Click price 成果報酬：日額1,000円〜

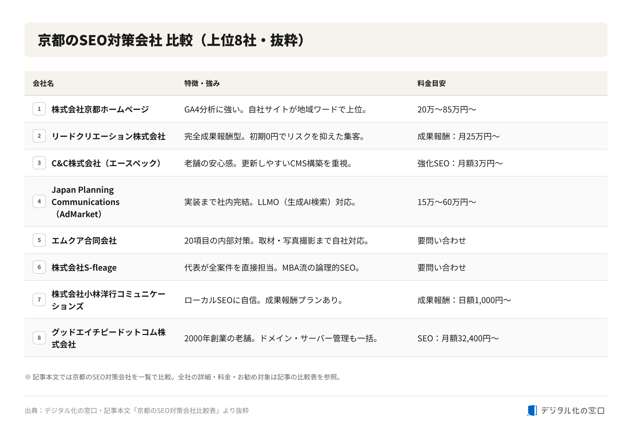(x=464, y=300)
